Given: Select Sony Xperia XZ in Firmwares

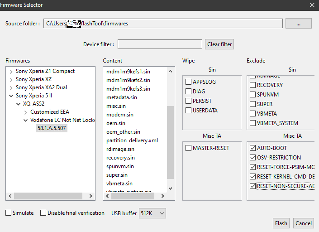Looking at the screenshot, I should (x=34, y=79).
